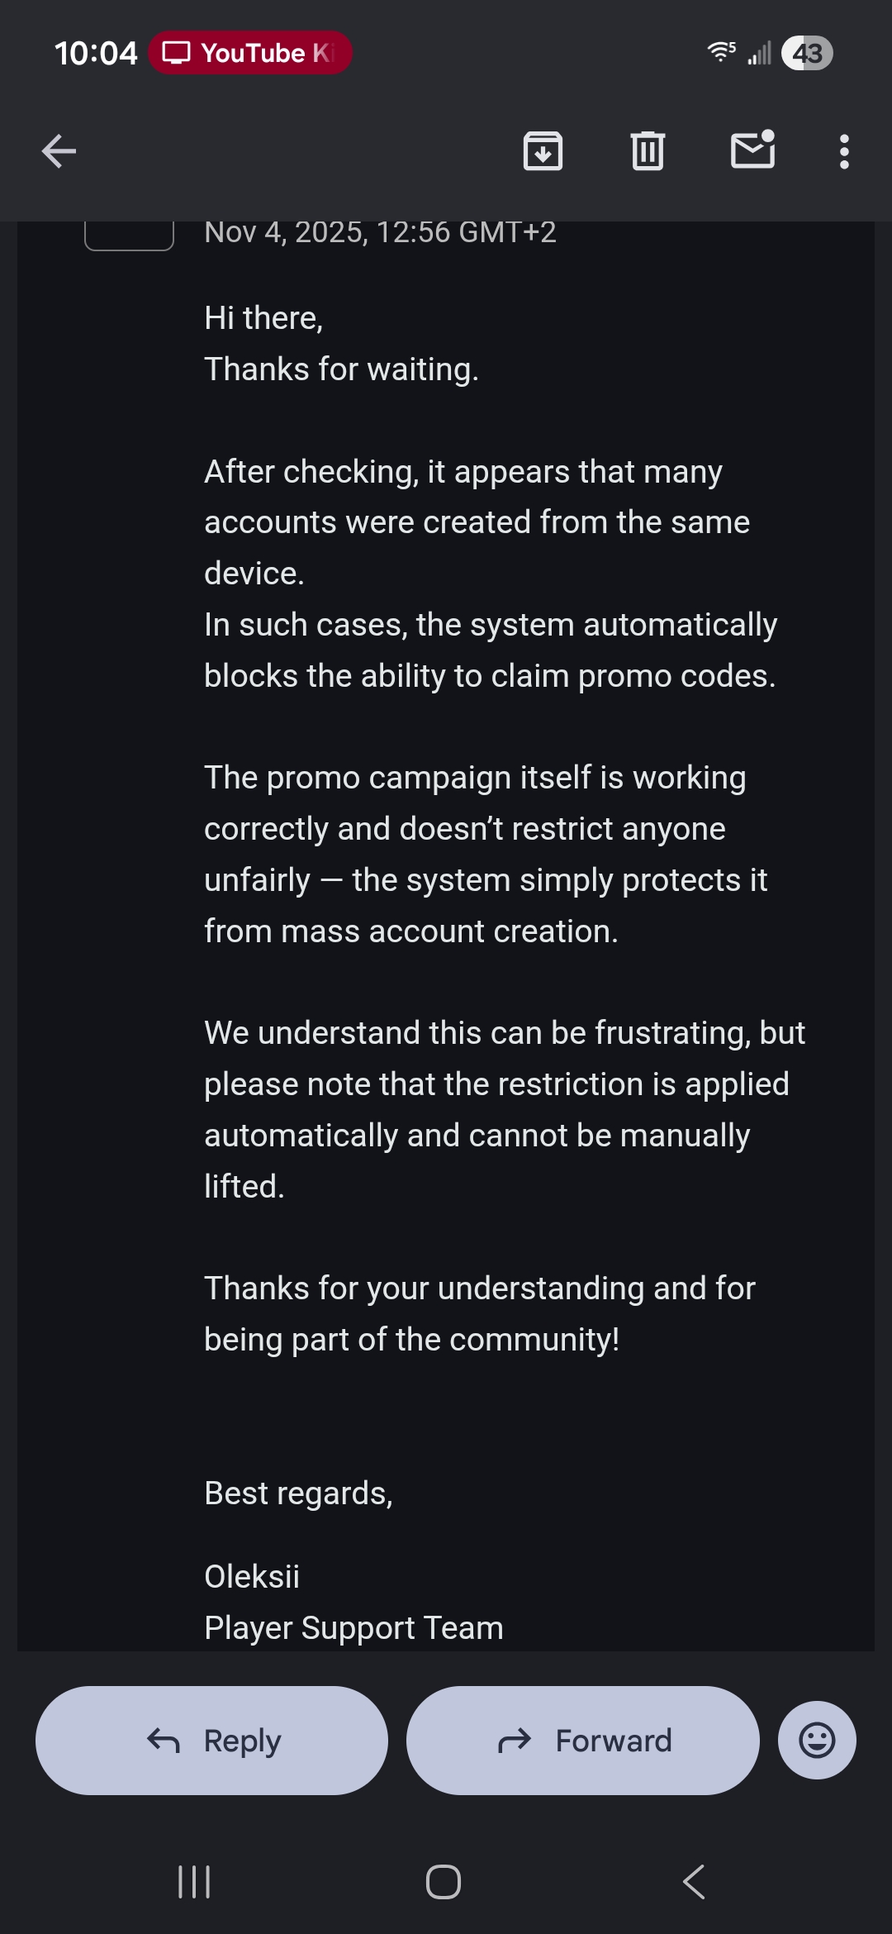Image resolution: width=892 pixels, height=1934 pixels.
Task: Tap the Android home button
Action: click(444, 1882)
